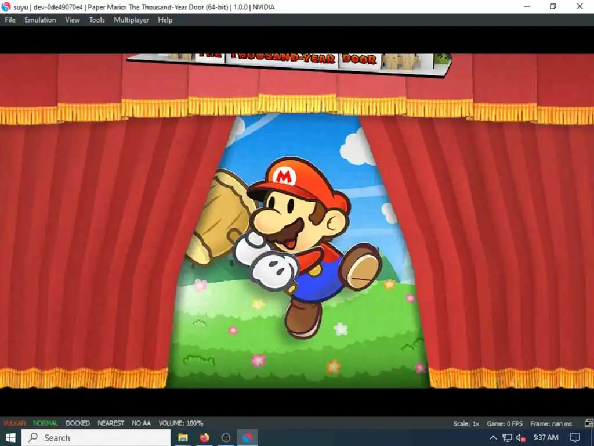Open the Help menu
This screenshot has height=446, width=594.
pos(165,20)
